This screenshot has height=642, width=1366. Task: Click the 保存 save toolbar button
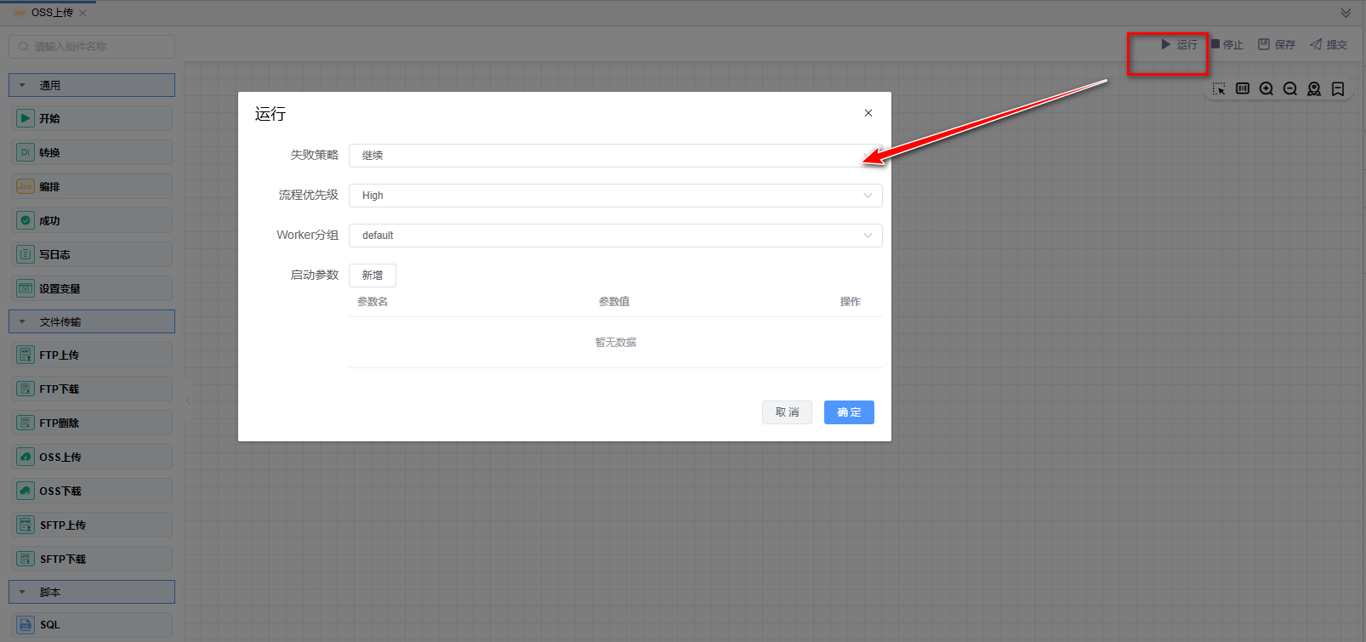click(1277, 44)
